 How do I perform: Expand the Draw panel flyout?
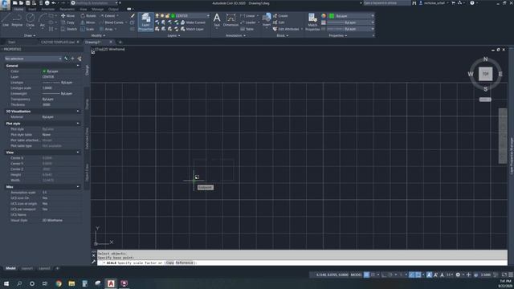[x=30, y=35]
